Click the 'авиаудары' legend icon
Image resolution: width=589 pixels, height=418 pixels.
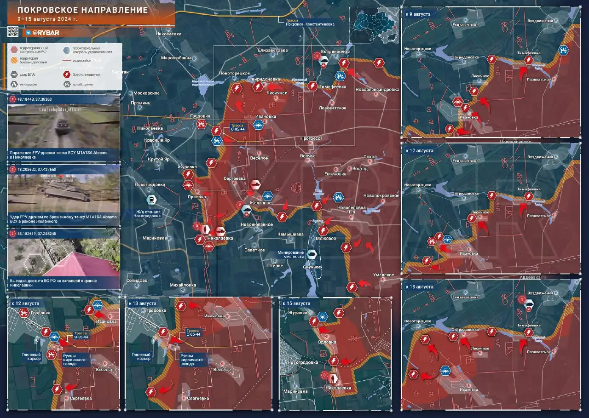coord(14,84)
